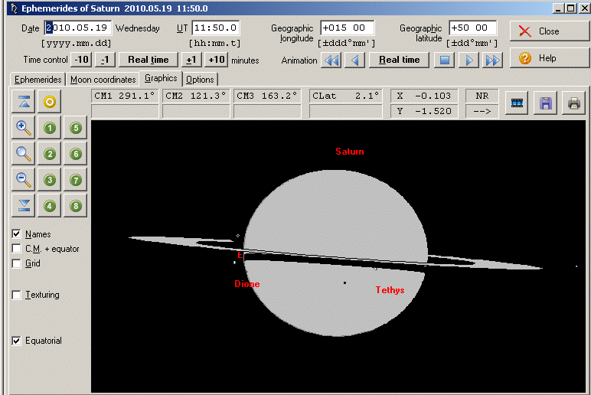591x395 pixels.
Task: Center view on Saturn with the ring icon
Action: pos(51,102)
